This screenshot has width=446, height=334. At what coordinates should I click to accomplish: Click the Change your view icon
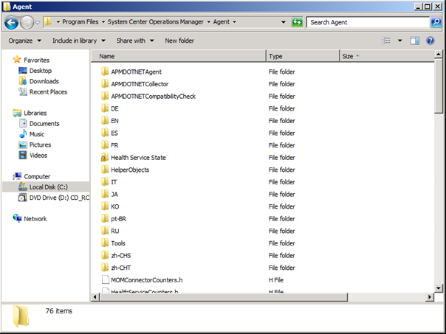386,41
